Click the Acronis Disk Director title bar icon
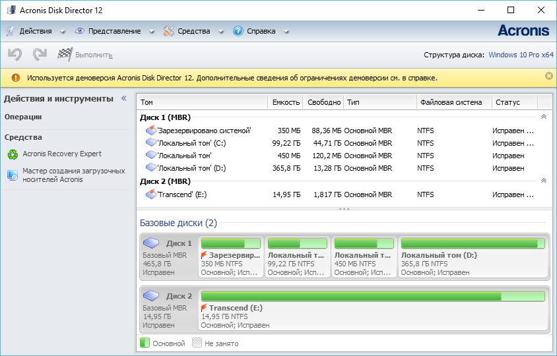Image resolution: width=557 pixels, height=356 pixels. click(11, 10)
